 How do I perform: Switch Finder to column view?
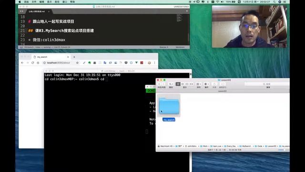[187, 84]
